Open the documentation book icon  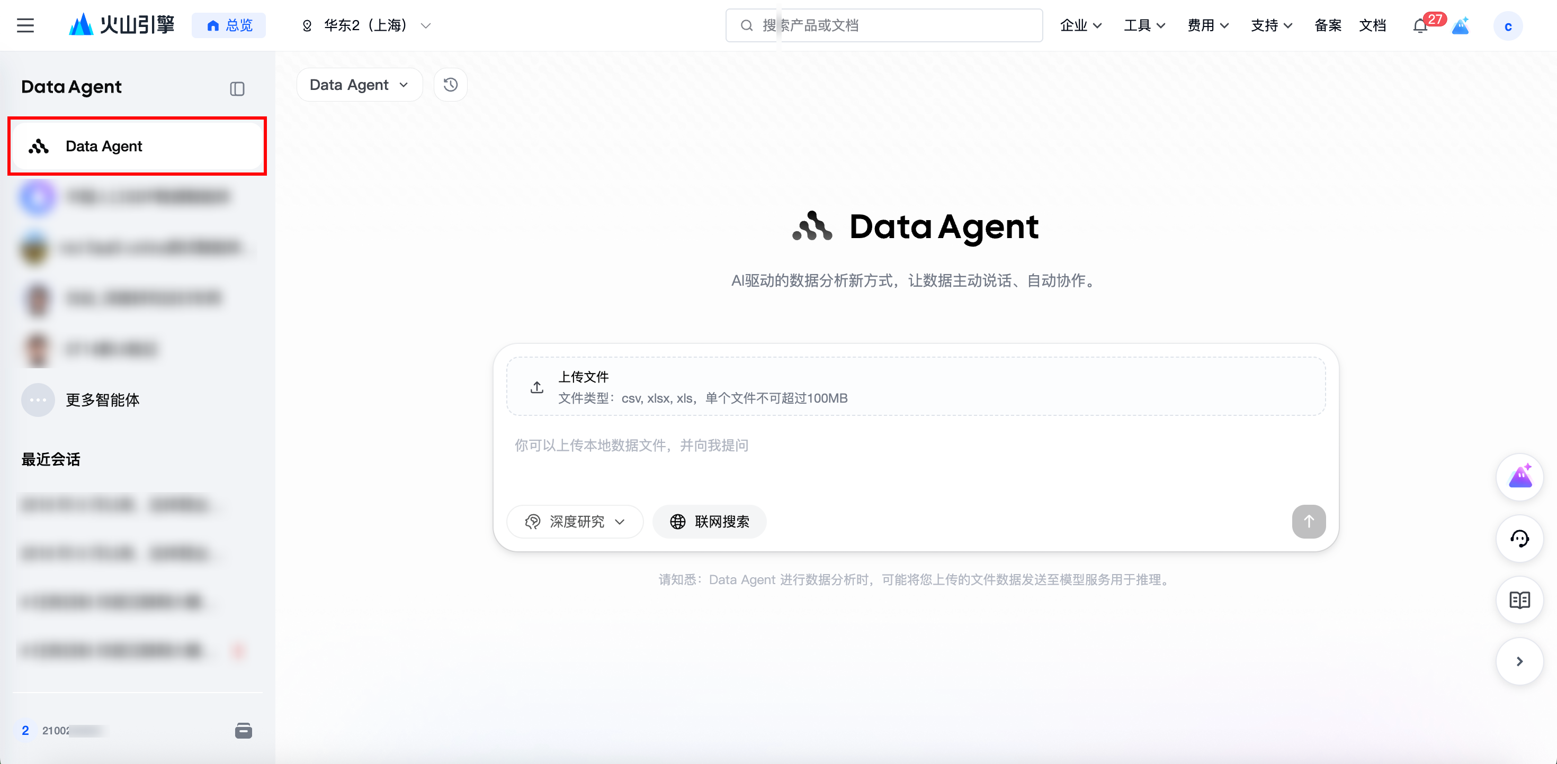click(x=1519, y=600)
